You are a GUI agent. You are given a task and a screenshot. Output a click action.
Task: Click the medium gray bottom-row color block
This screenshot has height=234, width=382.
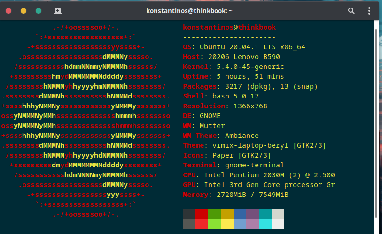click(x=189, y=224)
